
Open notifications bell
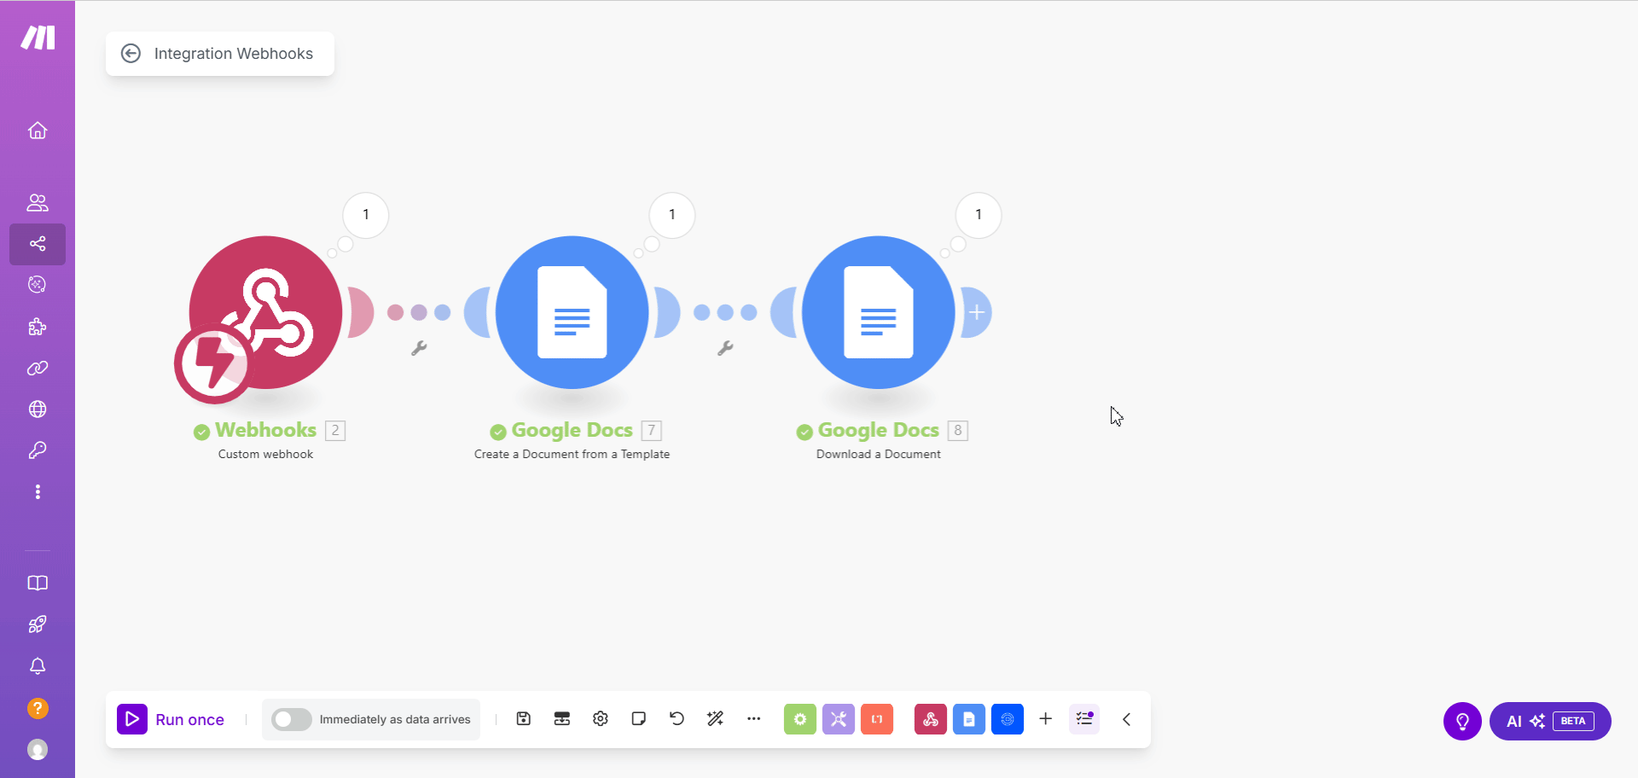tap(38, 666)
